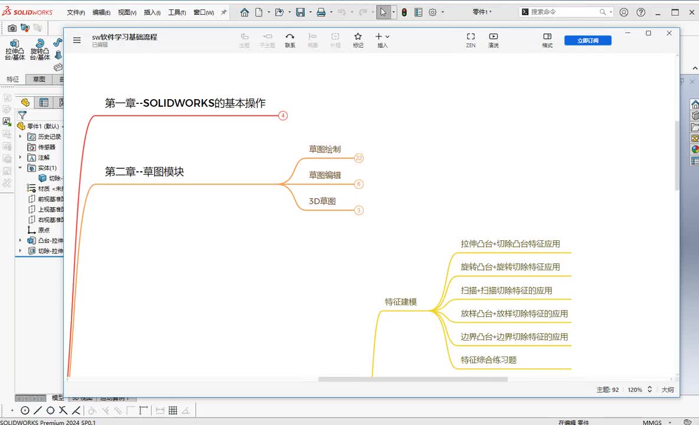Select the circle sketch tool at bottom
Viewport: 699px width, 425px height.
pos(25,410)
